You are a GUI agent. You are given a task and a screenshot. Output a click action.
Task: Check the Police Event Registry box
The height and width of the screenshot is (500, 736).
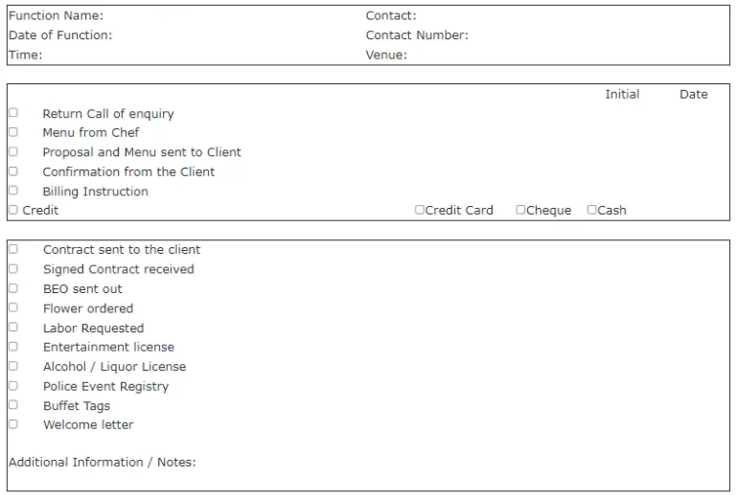coord(13,386)
